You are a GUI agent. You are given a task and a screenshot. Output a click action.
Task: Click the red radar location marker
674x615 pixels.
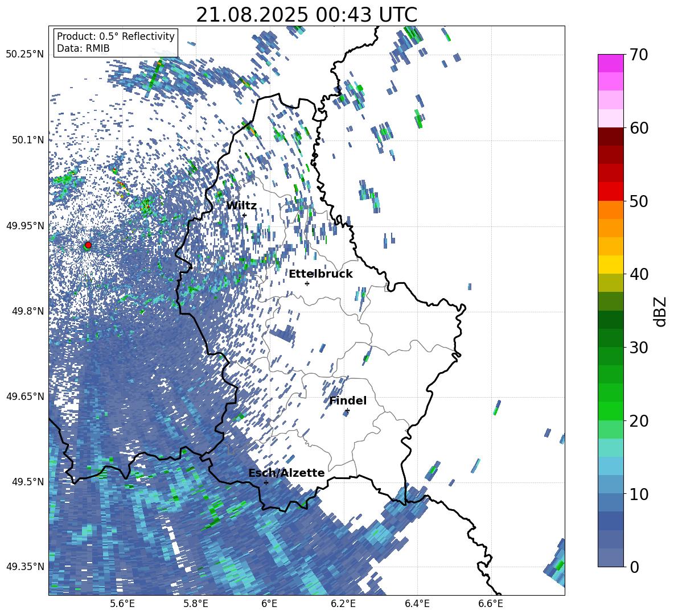(x=88, y=245)
